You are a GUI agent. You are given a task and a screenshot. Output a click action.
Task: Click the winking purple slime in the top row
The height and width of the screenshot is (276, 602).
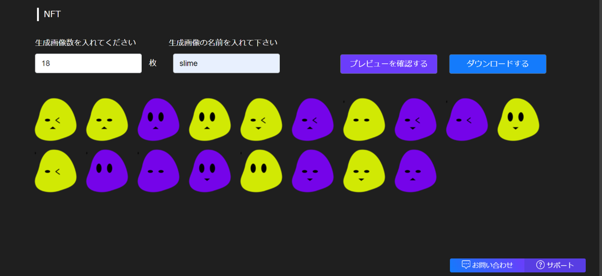pyautogui.click(x=312, y=119)
